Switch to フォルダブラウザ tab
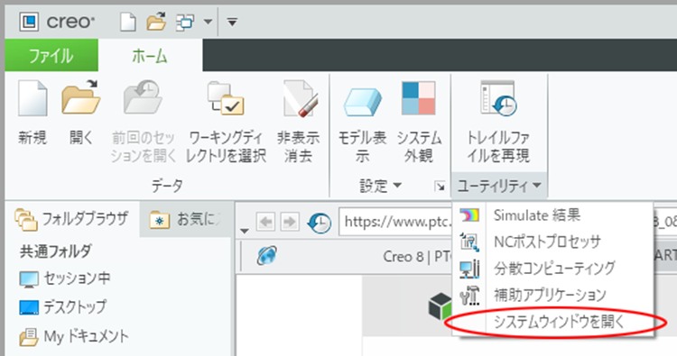677x356 pixels. pyautogui.click(x=71, y=219)
